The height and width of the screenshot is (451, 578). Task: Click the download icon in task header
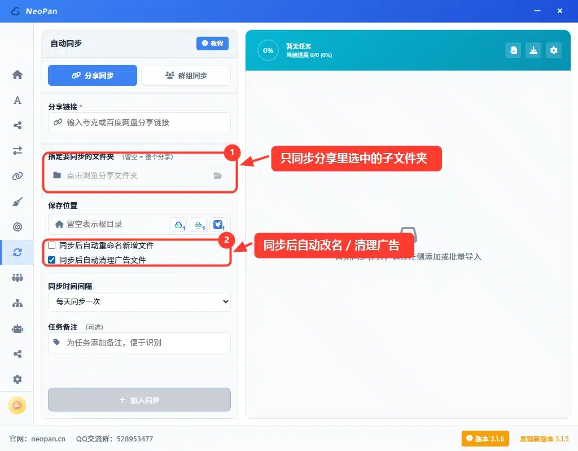533,51
